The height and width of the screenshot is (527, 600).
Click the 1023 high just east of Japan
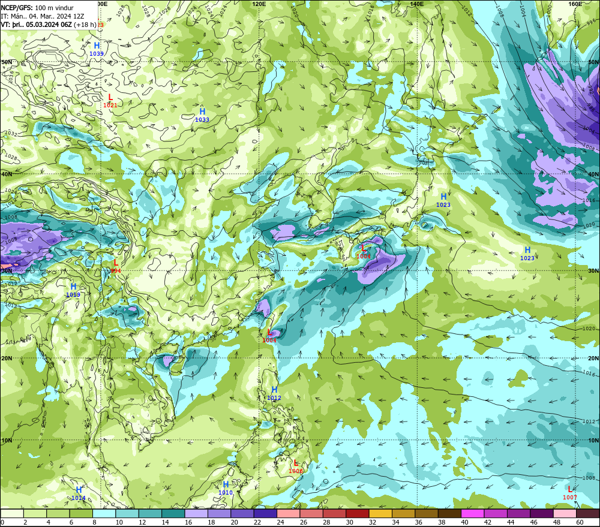(443, 200)
